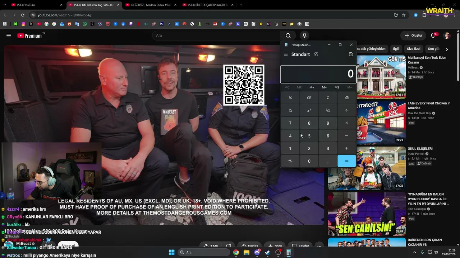Image resolution: width=460 pixels, height=258 pixels.
Task: Toggle the calculator sign with +/- key
Action: click(x=290, y=161)
